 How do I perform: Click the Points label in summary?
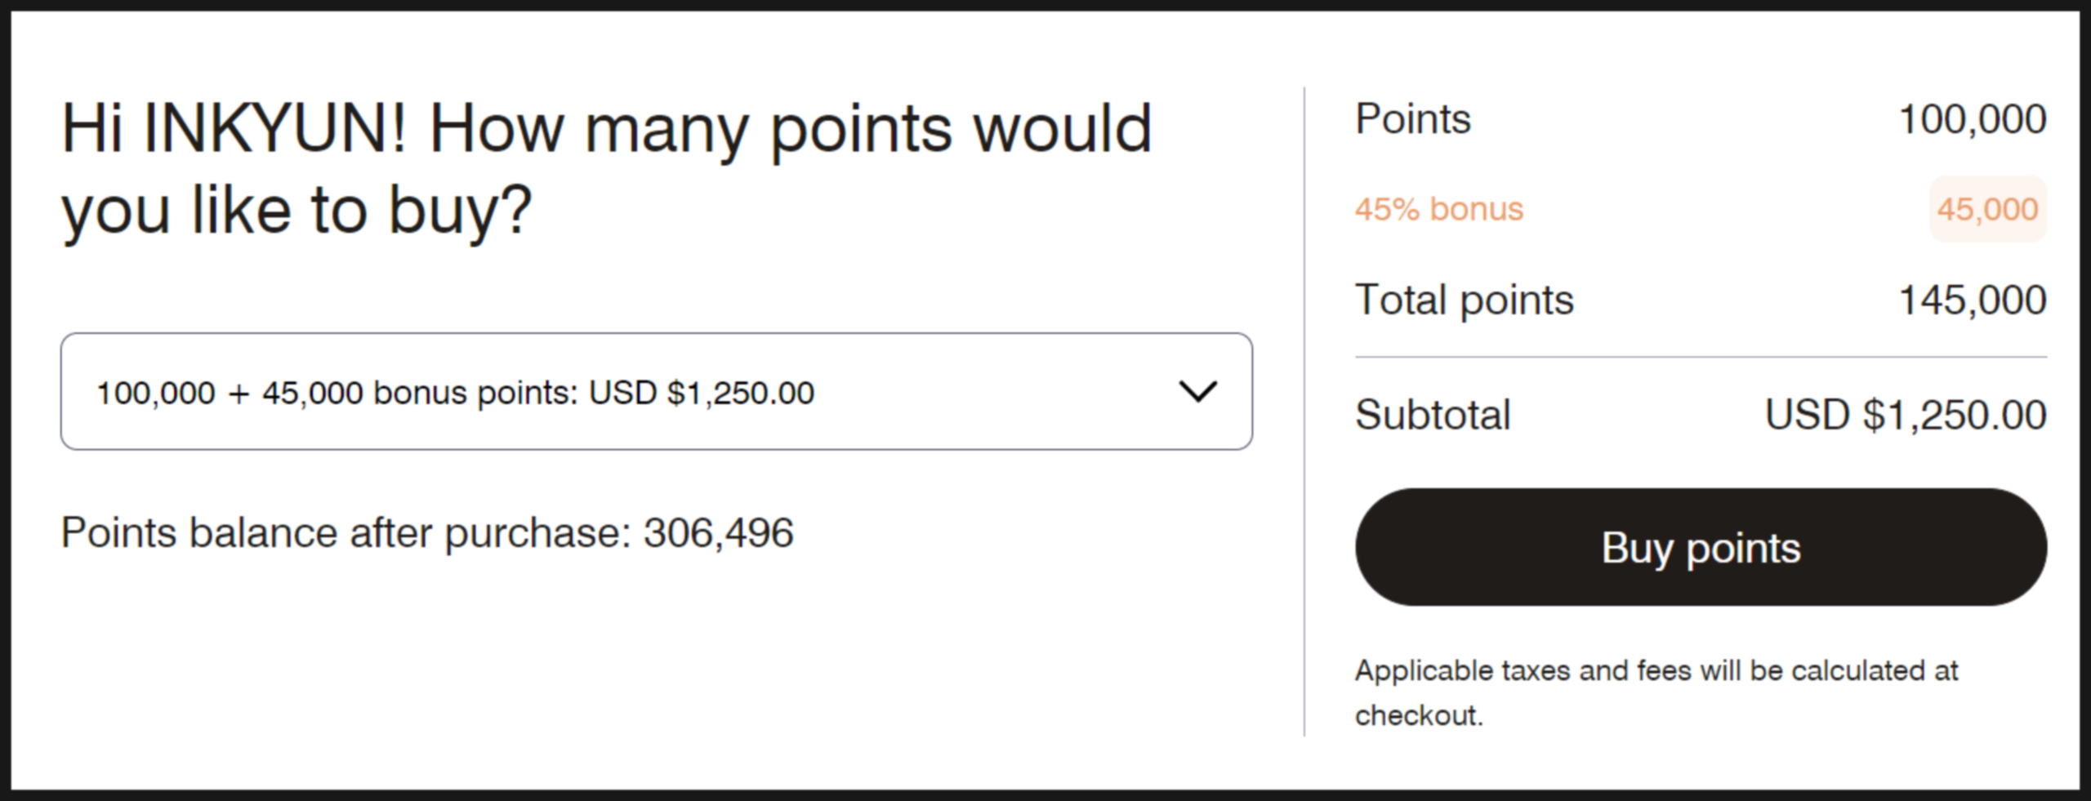[1413, 119]
